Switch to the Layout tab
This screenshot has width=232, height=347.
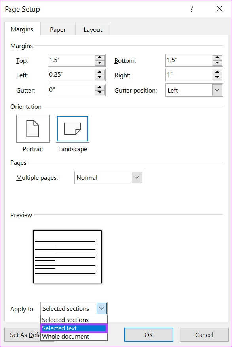click(x=93, y=30)
